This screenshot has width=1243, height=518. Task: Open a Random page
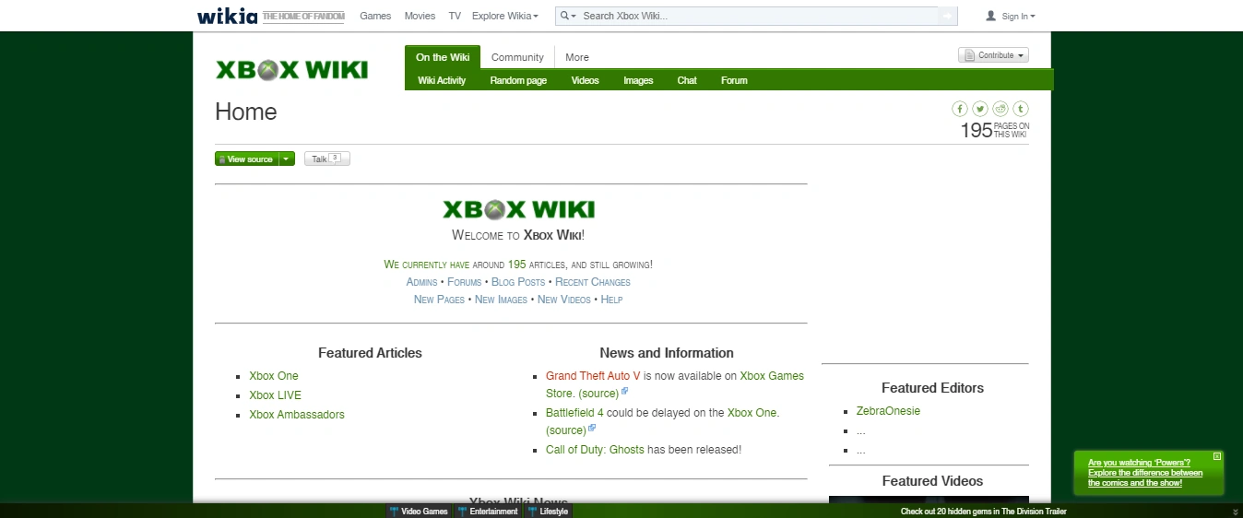518,80
